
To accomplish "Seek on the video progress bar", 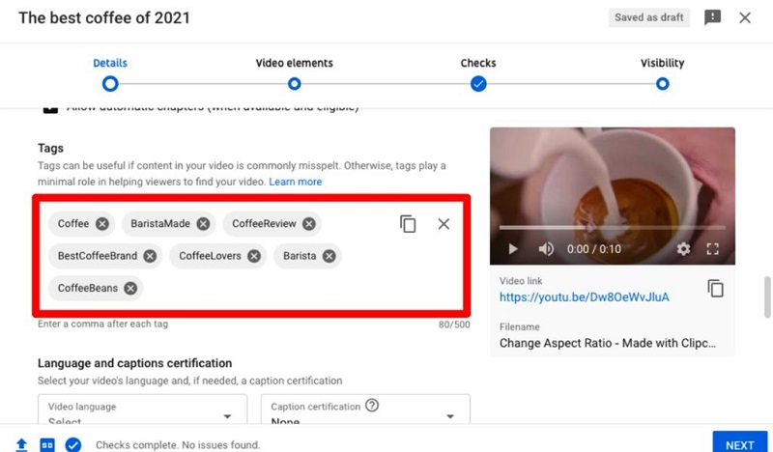I will 613,228.
